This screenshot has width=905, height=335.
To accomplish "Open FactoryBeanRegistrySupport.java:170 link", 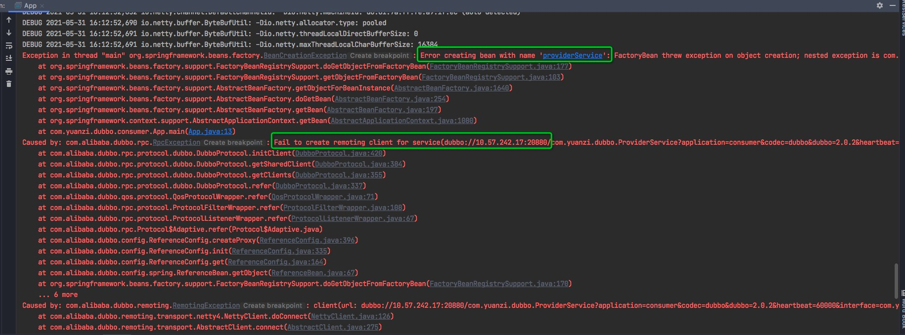I will point(499,284).
